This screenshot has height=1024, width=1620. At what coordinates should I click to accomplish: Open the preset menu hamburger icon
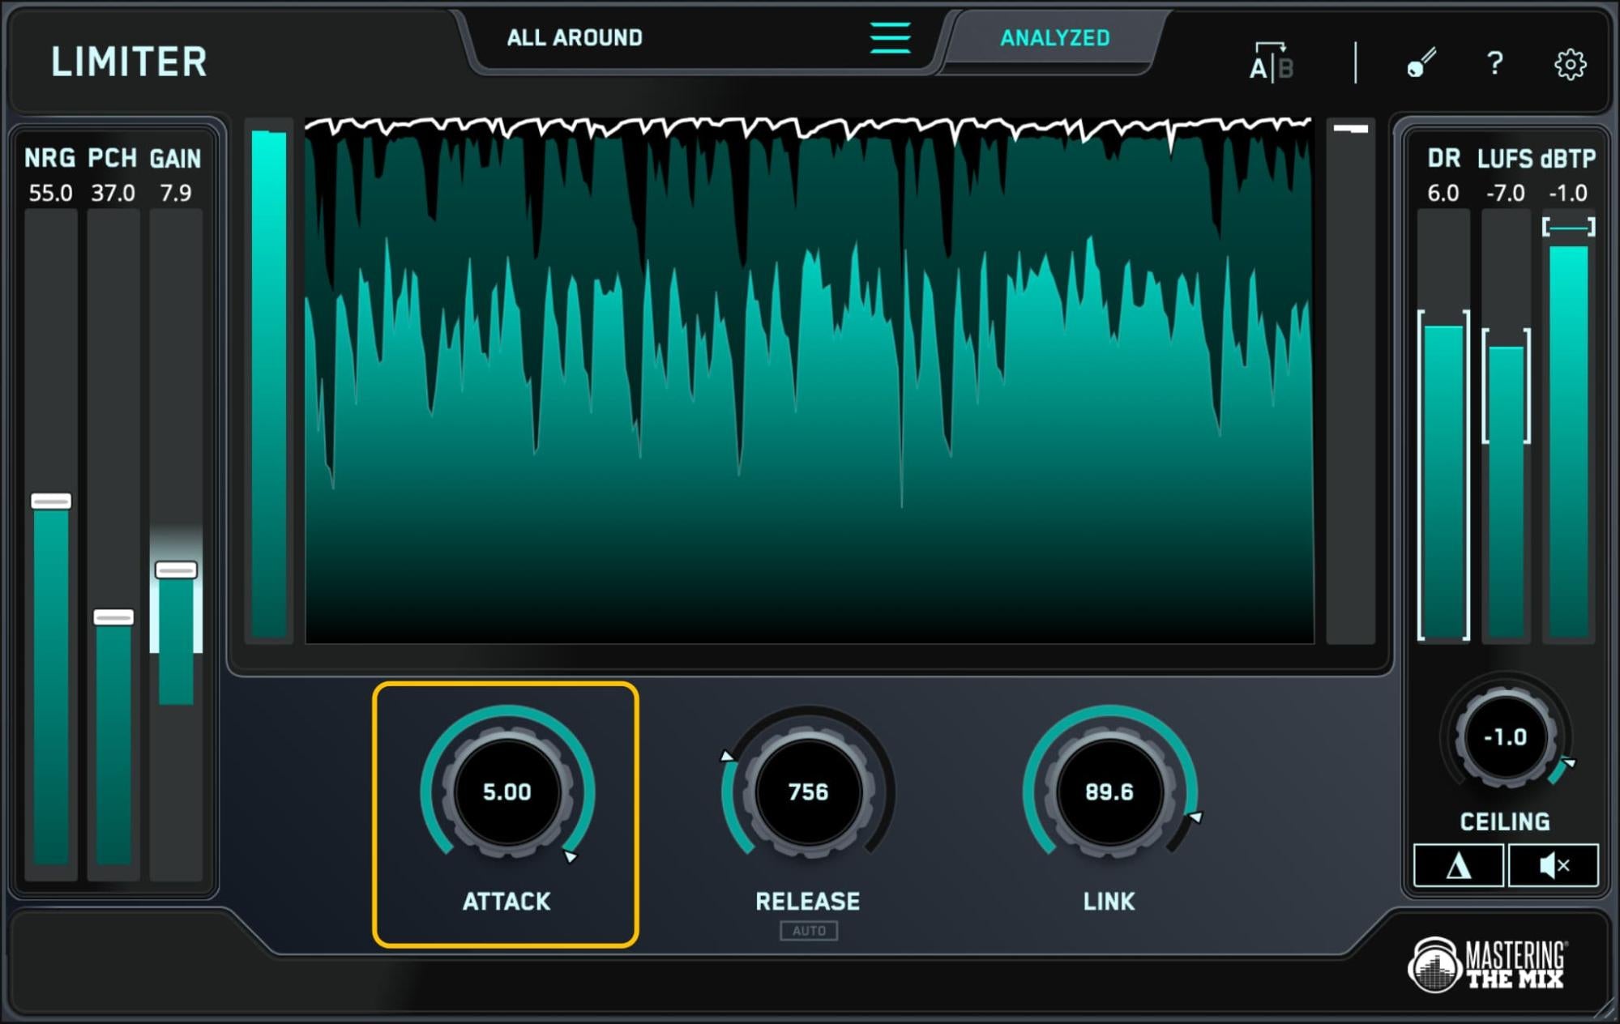pos(890,38)
